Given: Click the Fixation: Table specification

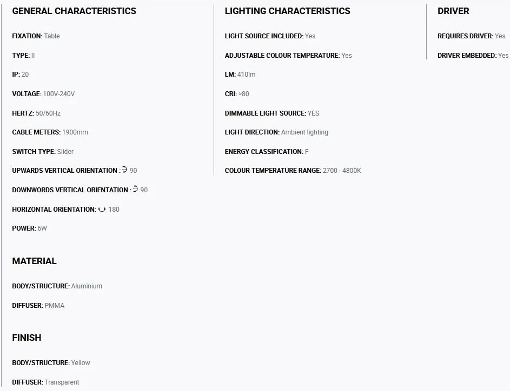Looking at the screenshot, I should point(36,36).
